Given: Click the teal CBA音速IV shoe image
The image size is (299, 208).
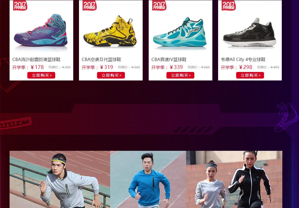Looking at the screenshot, I should (x=180, y=32).
